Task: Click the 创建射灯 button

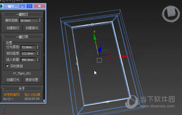Action: coord(13,28)
